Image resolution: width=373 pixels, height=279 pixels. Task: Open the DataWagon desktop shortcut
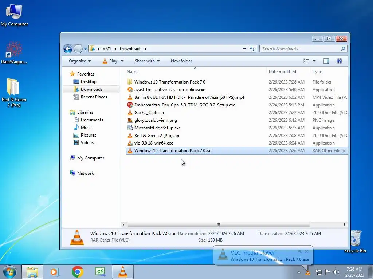point(14,53)
